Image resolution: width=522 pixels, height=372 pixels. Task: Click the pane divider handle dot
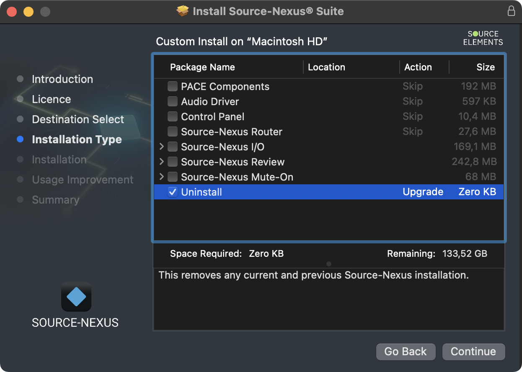(x=329, y=264)
